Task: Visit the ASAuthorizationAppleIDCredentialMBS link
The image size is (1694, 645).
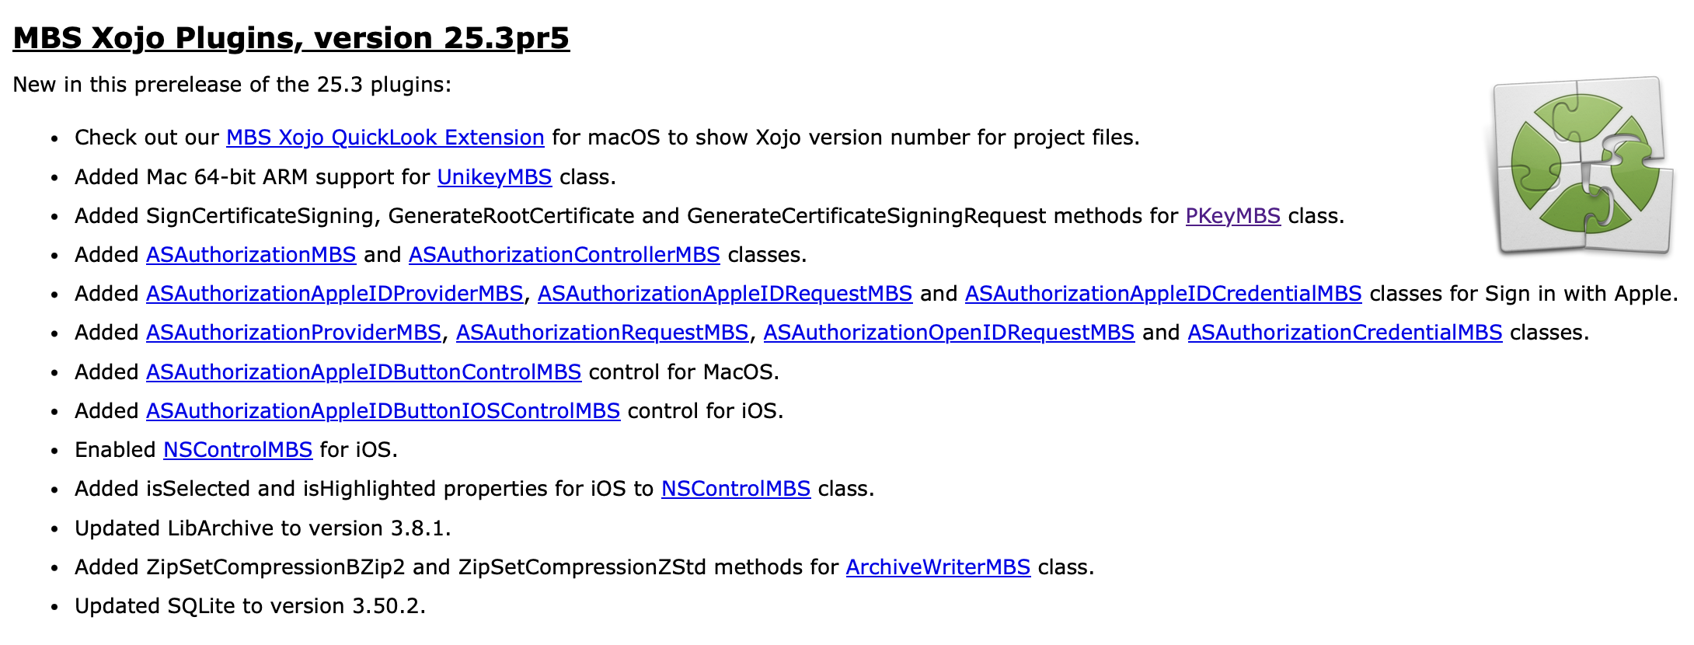Action: pos(1163,294)
